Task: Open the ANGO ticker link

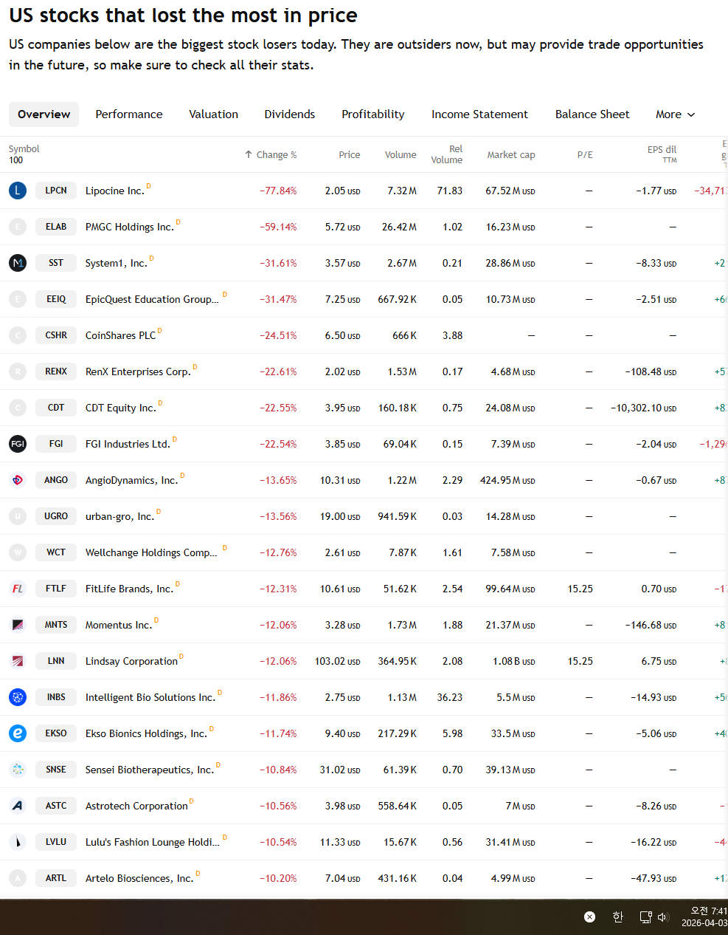Action: [x=56, y=480]
